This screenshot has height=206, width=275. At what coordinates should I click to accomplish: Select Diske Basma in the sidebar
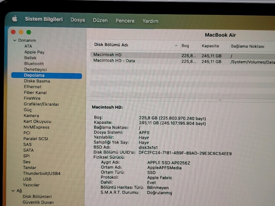[37, 81]
